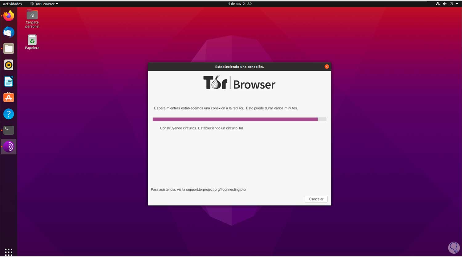Viewport: 462px width, 257px height.
Task: Open the Help icon in the dock
Action: 9,114
